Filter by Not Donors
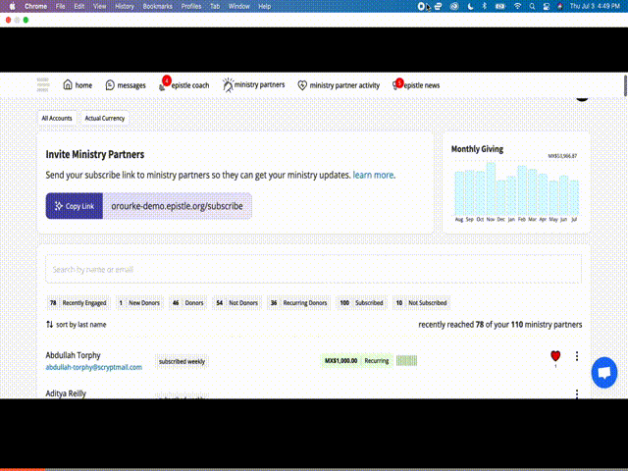The image size is (628, 471). coord(237,303)
